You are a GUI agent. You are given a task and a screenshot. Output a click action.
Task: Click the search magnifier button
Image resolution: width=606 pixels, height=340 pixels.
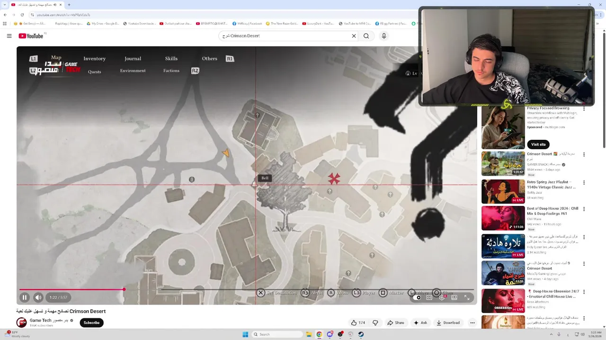click(366, 36)
